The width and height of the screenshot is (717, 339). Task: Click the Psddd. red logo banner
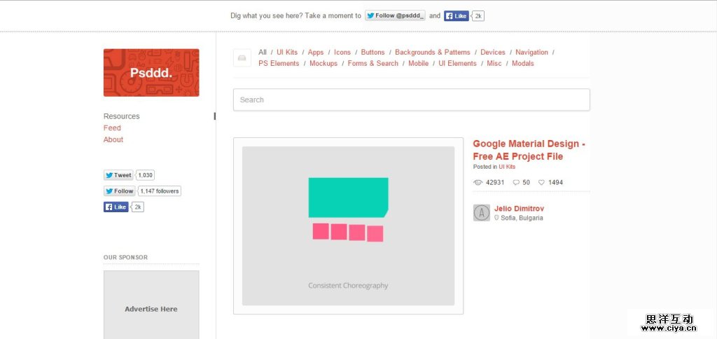(x=151, y=73)
